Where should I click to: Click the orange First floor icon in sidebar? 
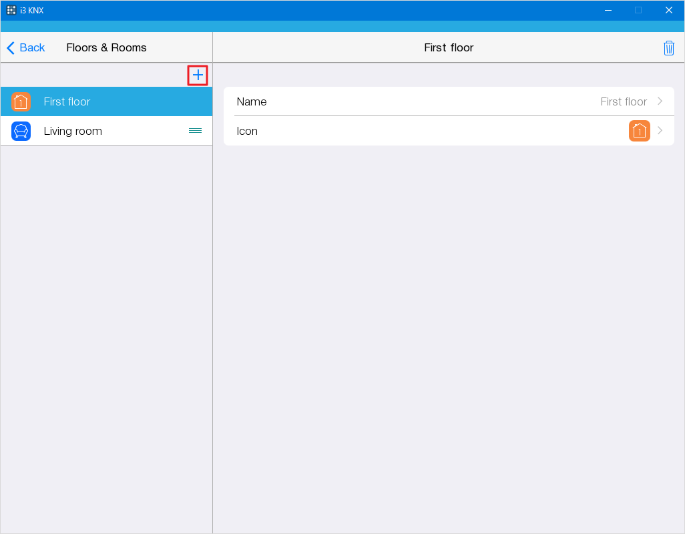tap(21, 101)
